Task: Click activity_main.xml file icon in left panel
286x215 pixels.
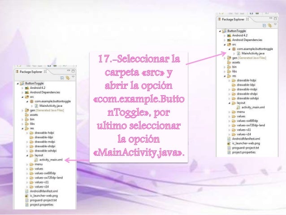Action: coord(36,160)
